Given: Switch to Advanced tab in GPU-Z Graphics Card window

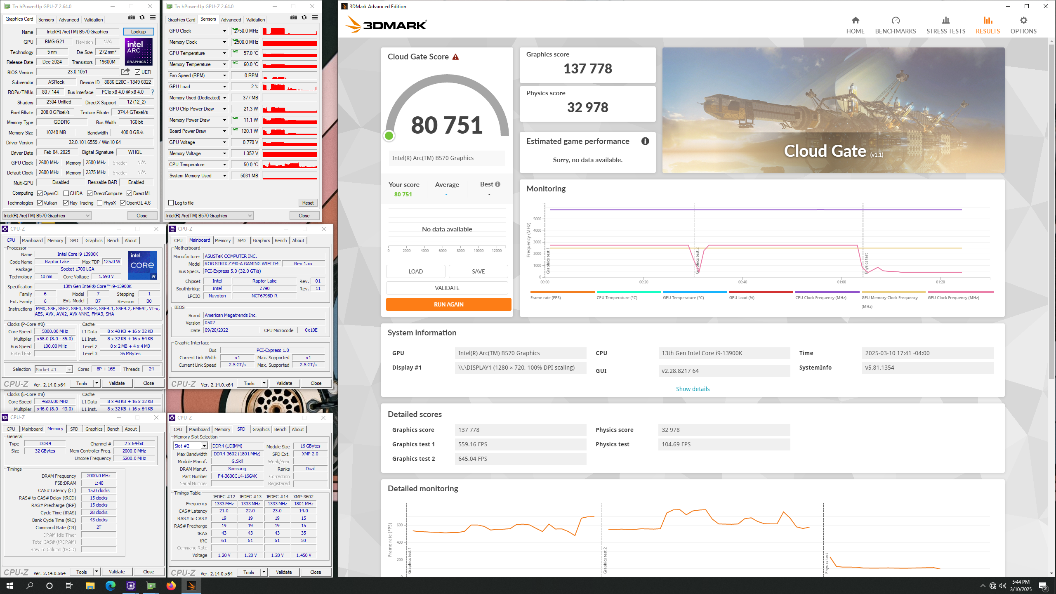Looking at the screenshot, I should pos(68,19).
